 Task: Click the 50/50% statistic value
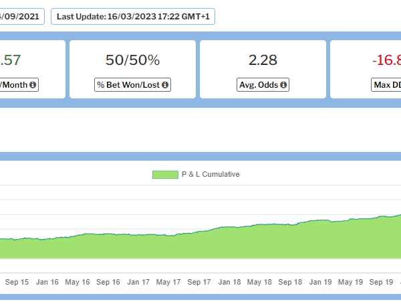tap(132, 60)
